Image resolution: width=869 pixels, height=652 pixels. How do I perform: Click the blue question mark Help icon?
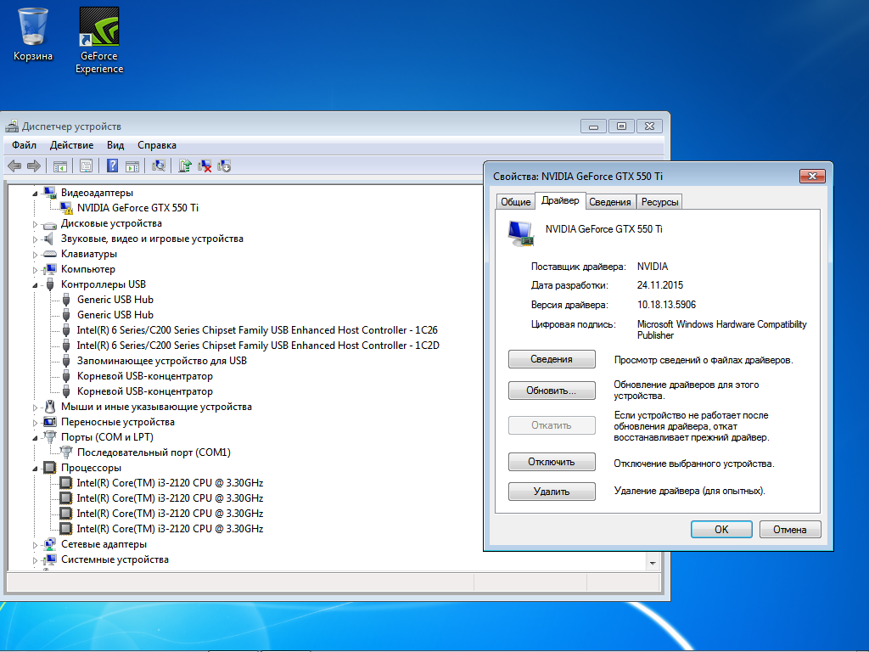tap(112, 166)
